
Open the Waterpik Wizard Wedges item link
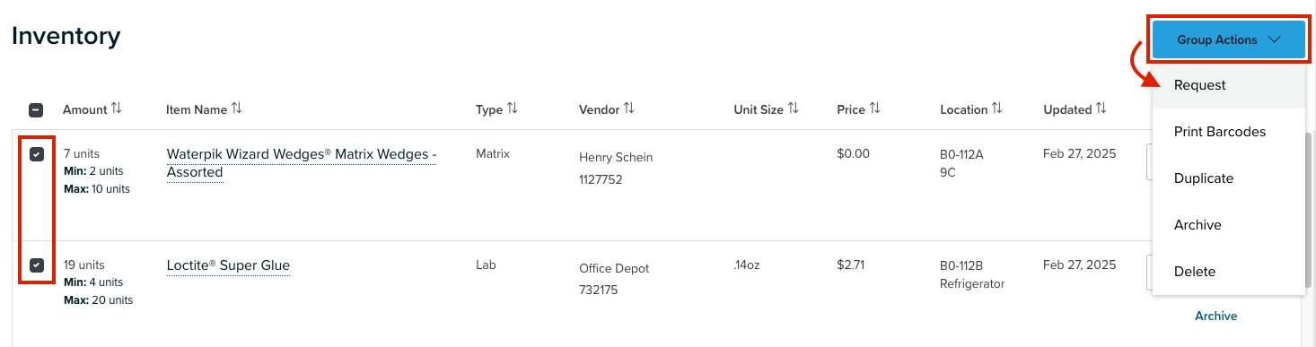(302, 163)
